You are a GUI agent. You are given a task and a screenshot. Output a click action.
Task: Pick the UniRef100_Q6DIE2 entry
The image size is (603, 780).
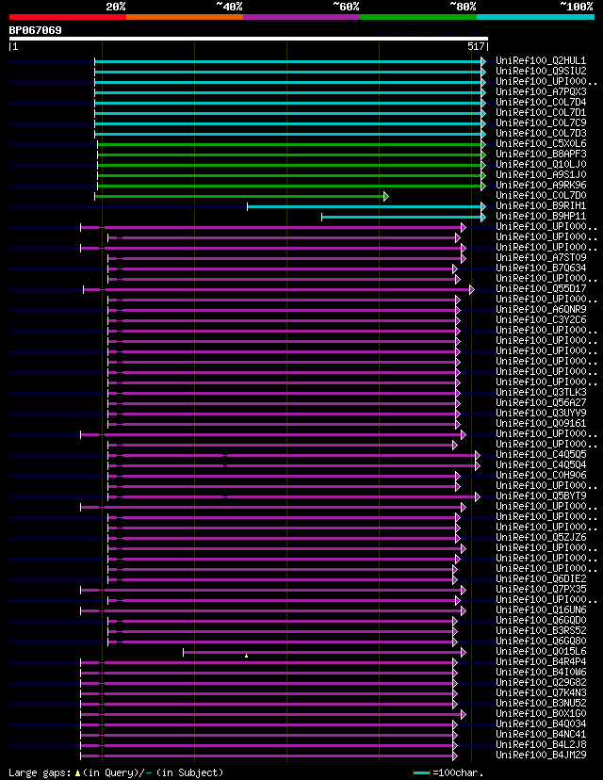point(541,579)
